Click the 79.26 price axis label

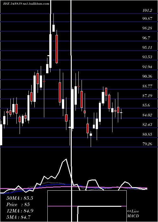(147, 144)
